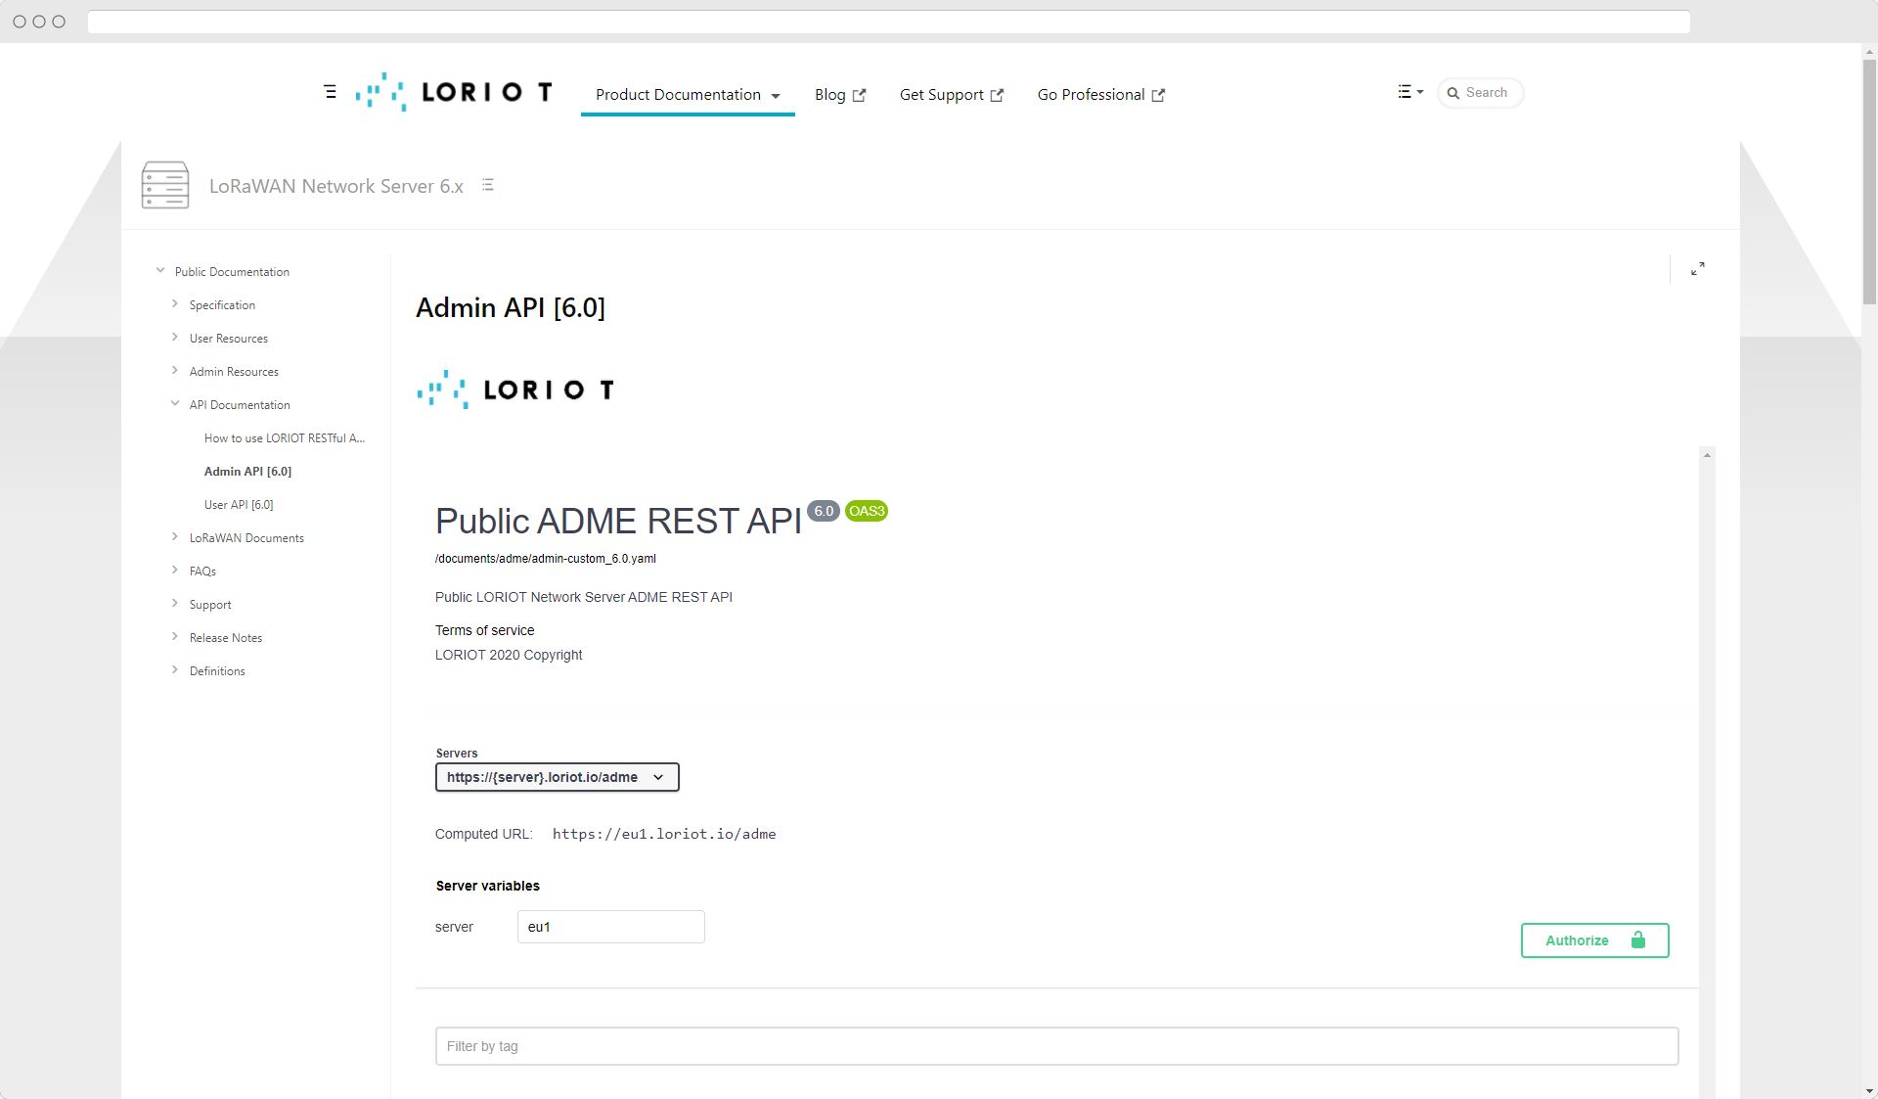
Task: Toggle the sidebar menu icon beside LORIOT logo
Action: tap(330, 92)
